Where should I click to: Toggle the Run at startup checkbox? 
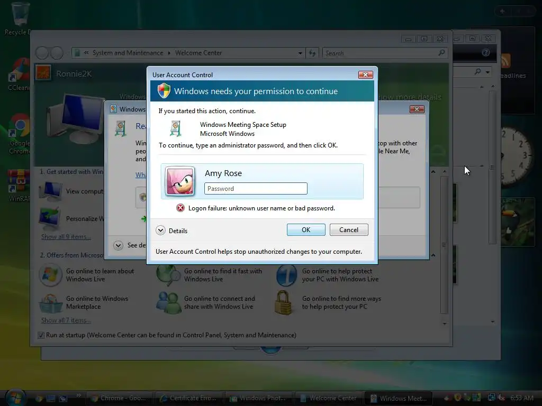(x=41, y=335)
